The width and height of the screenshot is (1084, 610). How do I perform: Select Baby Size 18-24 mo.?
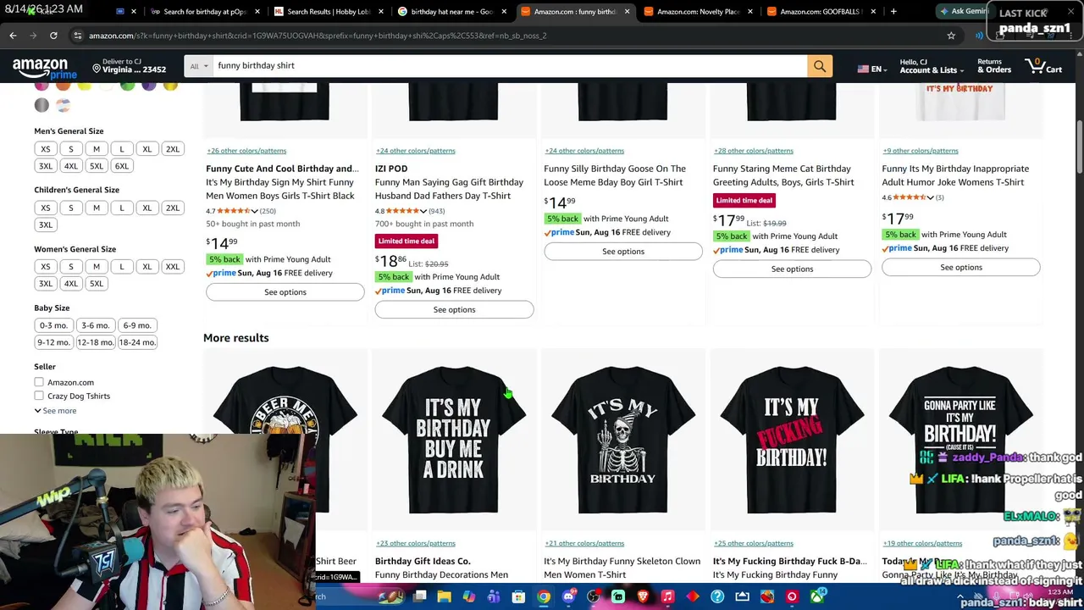137,342
